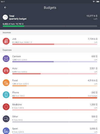The image size is (100, 134).
Task: Open the Job income budget entry
Action: [50, 41]
